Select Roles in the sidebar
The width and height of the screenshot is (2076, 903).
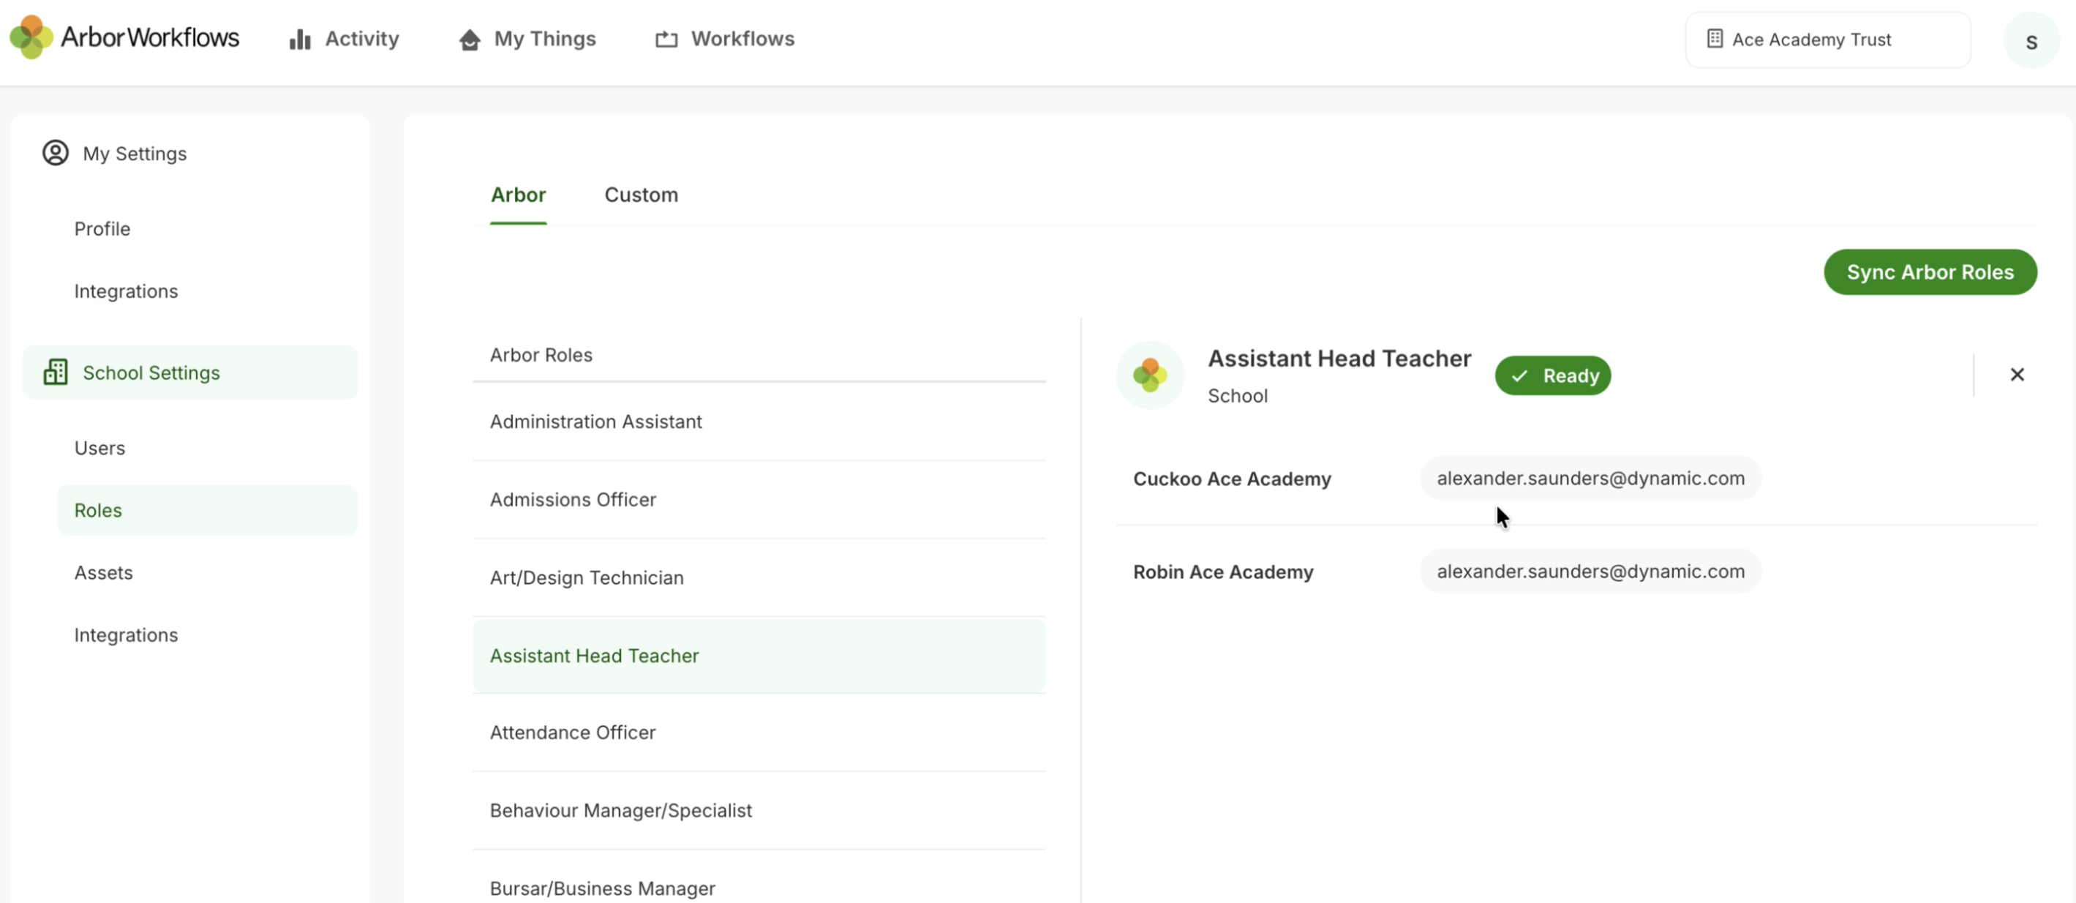207,510
